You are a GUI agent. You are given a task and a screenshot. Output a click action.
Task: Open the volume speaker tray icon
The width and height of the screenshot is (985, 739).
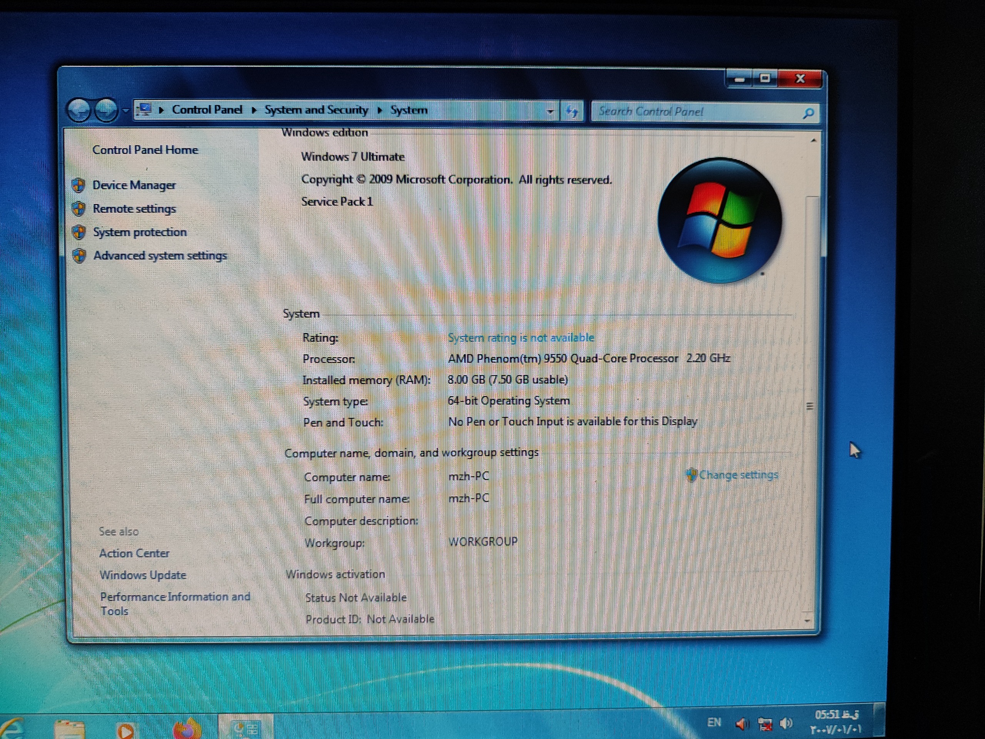pos(787,723)
